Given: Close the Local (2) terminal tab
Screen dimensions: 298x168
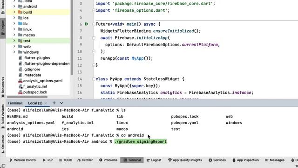Looking at the screenshot, I should point(46,103).
